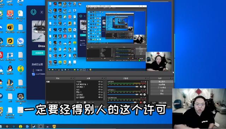This screenshot has width=226, height=129.
Task: Move source down with the Sources down arrow
Action: (x=93, y=102)
